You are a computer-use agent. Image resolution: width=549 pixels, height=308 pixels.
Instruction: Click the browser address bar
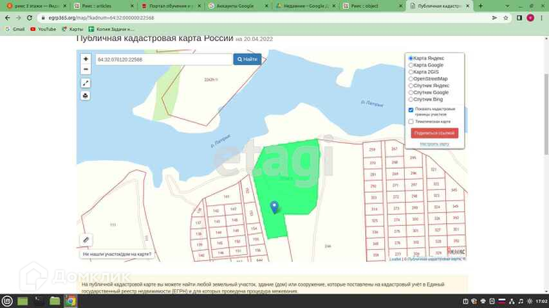click(263, 18)
